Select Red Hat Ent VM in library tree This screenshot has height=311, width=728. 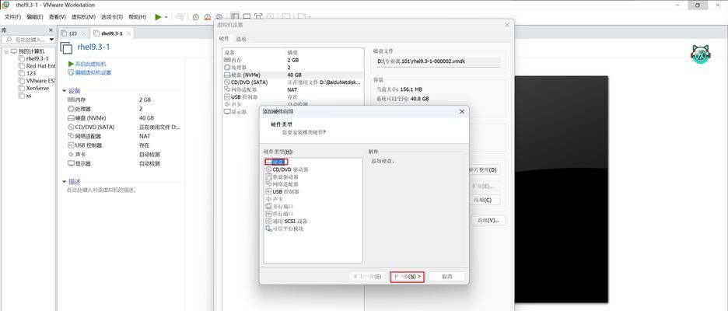coord(37,66)
